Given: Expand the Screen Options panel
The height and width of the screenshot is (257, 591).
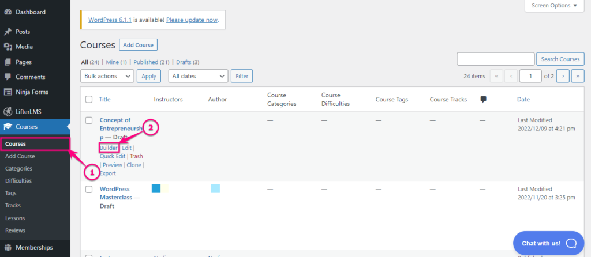Looking at the screenshot, I should tap(555, 6).
